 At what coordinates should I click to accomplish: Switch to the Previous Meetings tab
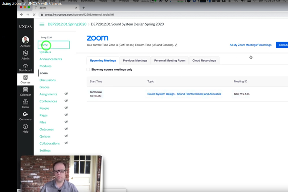click(135, 61)
